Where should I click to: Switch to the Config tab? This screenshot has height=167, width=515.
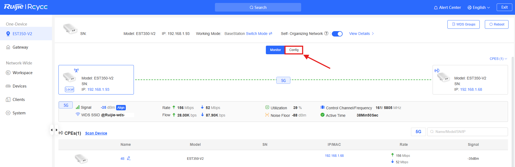[x=294, y=50]
